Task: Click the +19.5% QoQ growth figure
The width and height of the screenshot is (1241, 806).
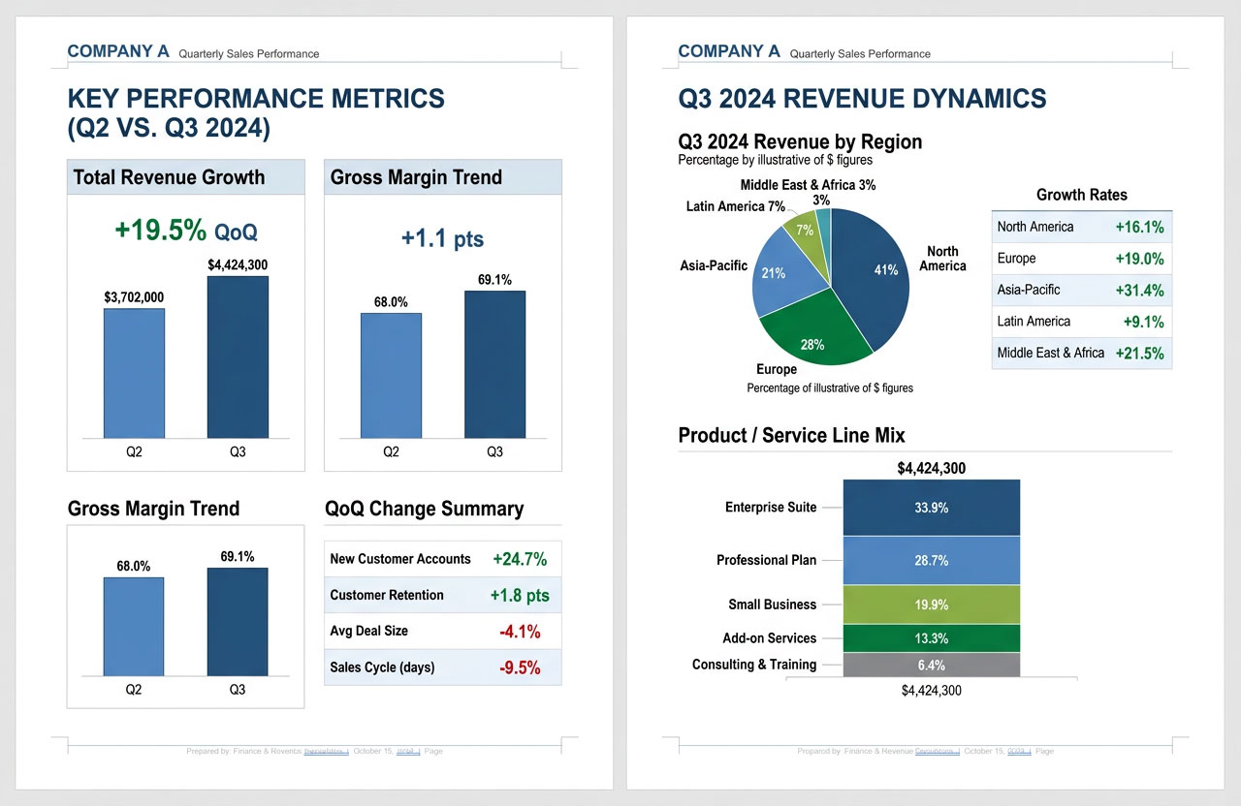Action: [185, 231]
